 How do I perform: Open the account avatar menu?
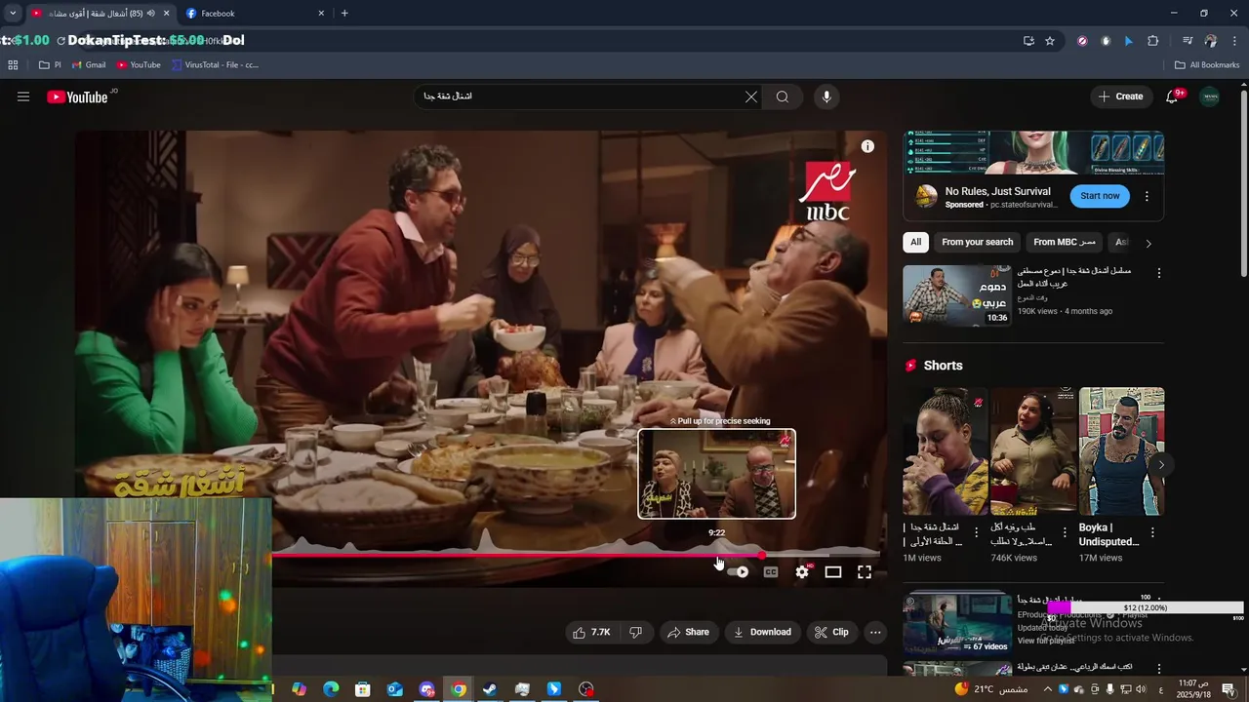click(1210, 97)
